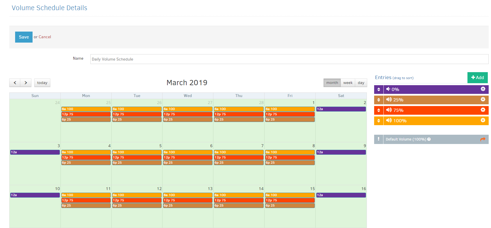Click the Wed column header
491x228 pixels.
click(188, 96)
